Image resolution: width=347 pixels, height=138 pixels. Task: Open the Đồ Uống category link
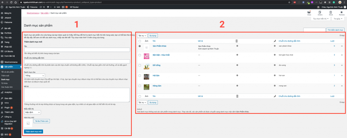pyautogui.click(x=157, y=65)
